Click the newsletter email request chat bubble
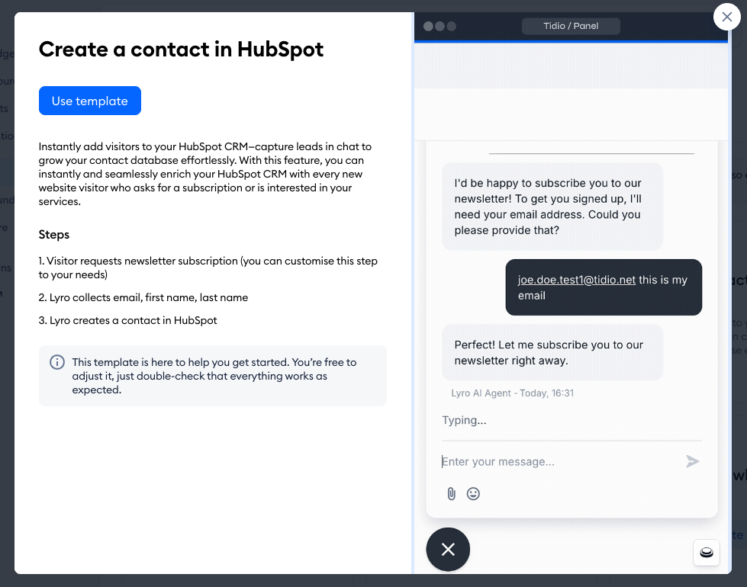 click(552, 207)
